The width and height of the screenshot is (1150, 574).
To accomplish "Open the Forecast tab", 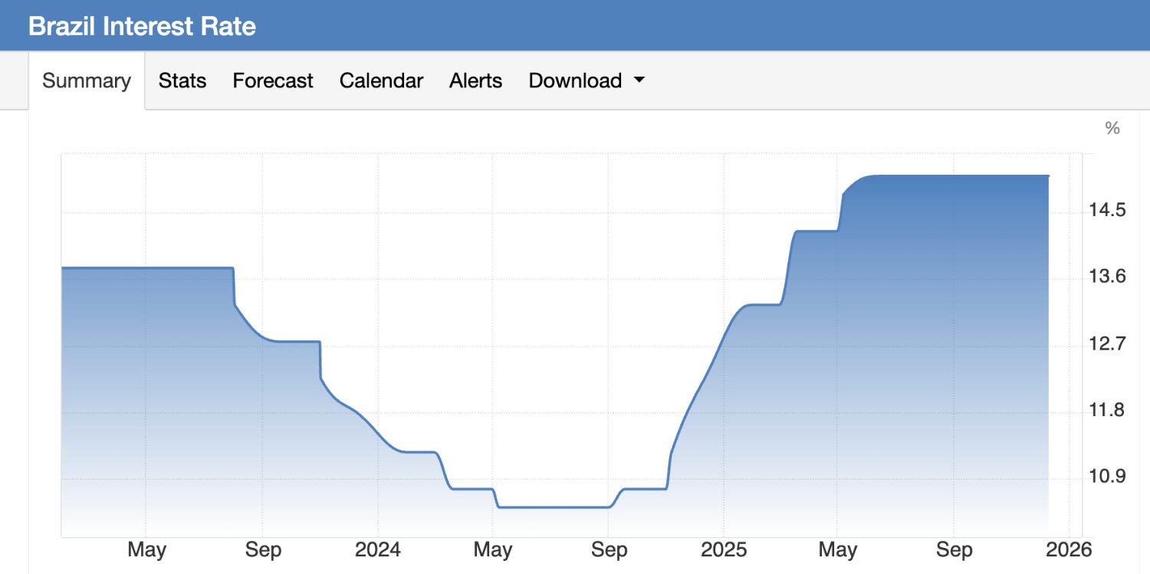I will point(273,80).
